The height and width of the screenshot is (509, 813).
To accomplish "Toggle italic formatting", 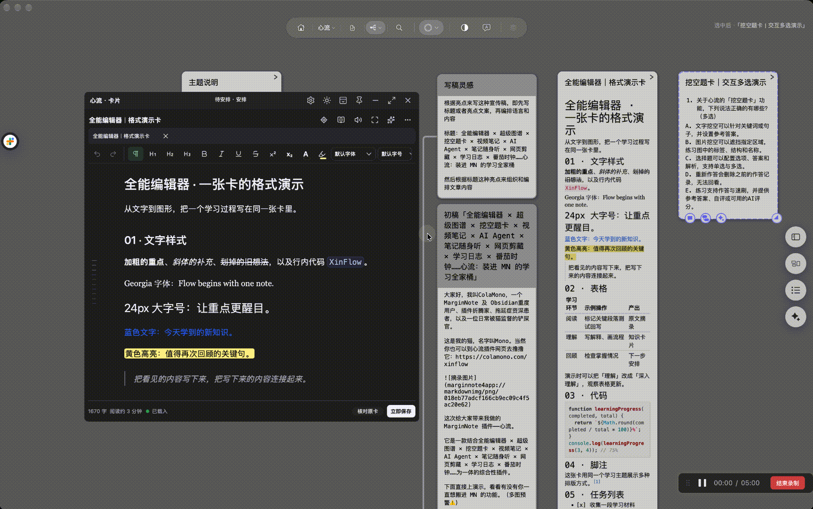I will coord(221,154).
